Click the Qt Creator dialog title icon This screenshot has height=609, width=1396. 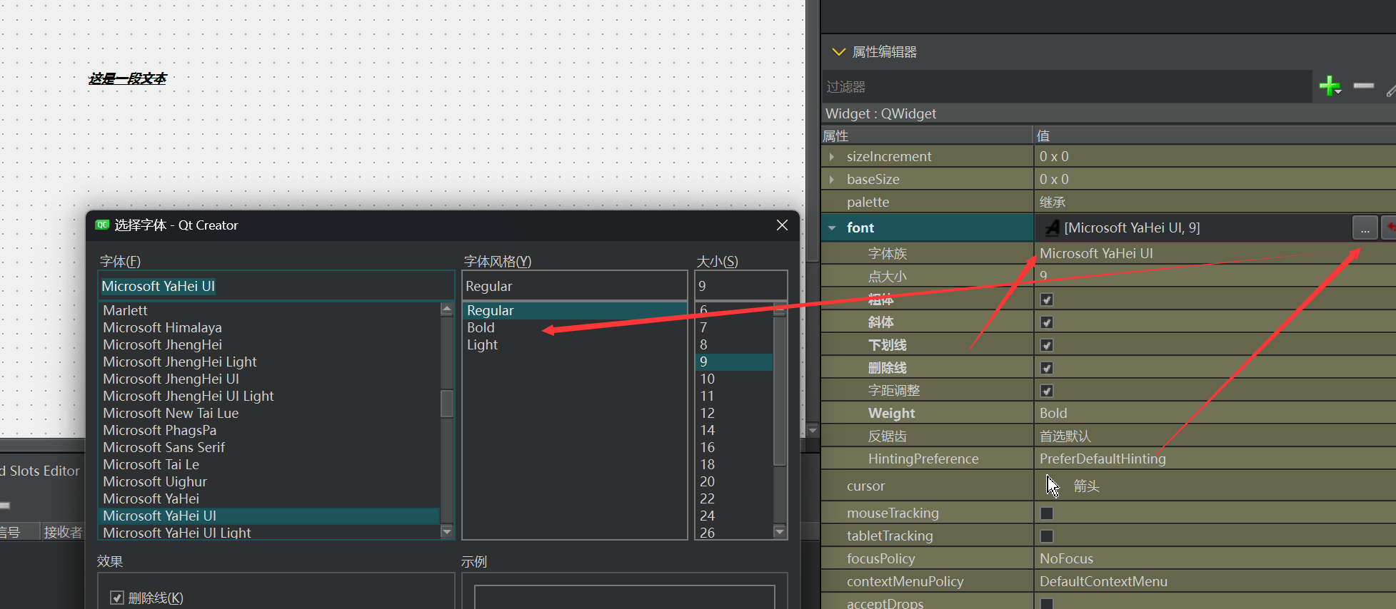102,225
